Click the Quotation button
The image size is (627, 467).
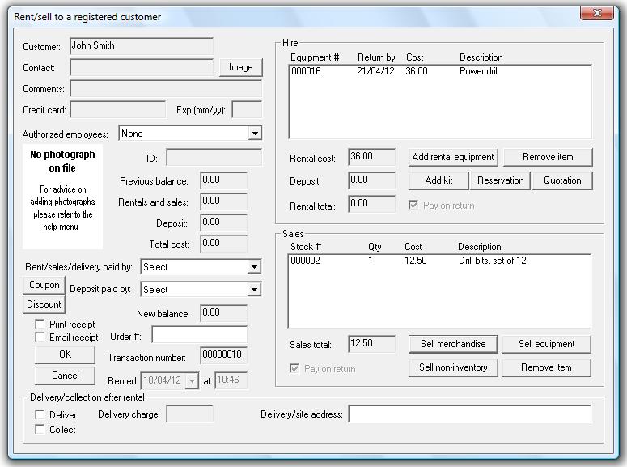point(562,180)
